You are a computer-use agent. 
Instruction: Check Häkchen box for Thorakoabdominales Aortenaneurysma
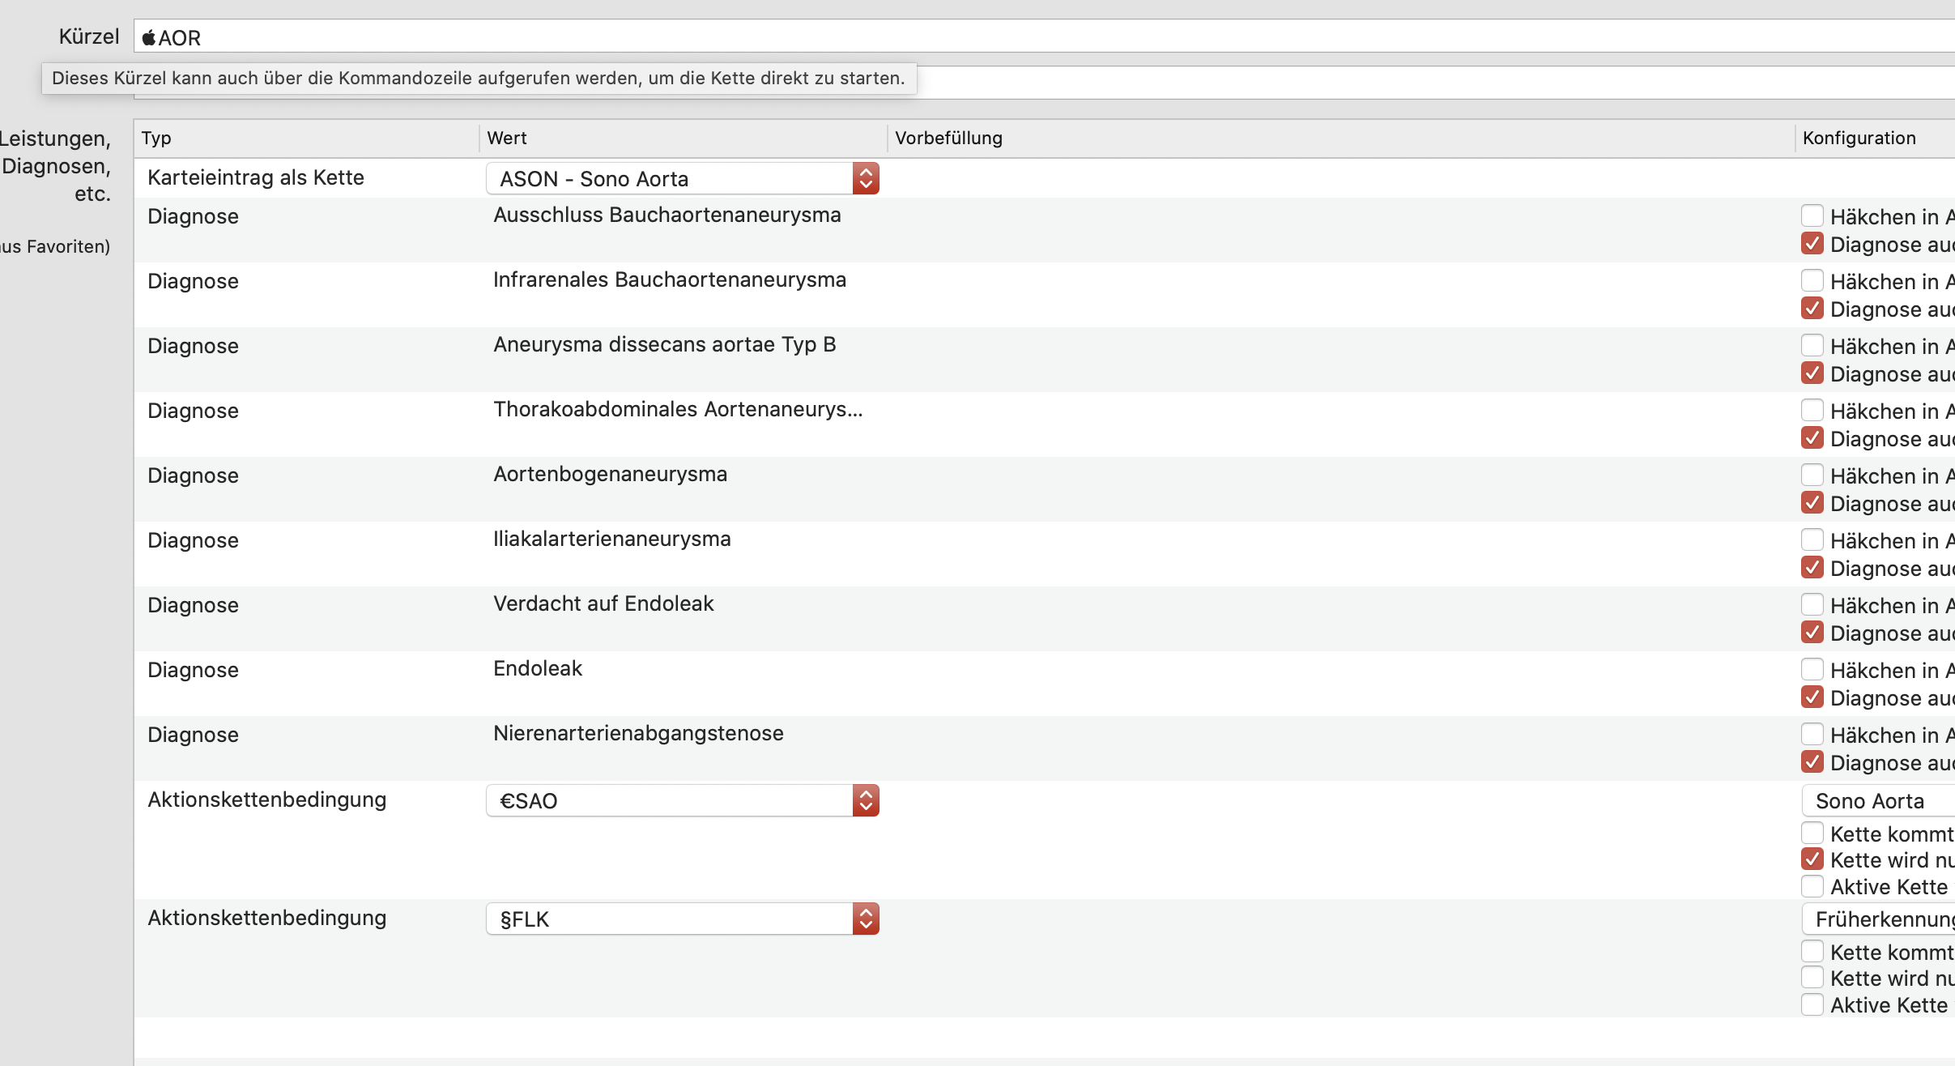tap(1812, 411)
